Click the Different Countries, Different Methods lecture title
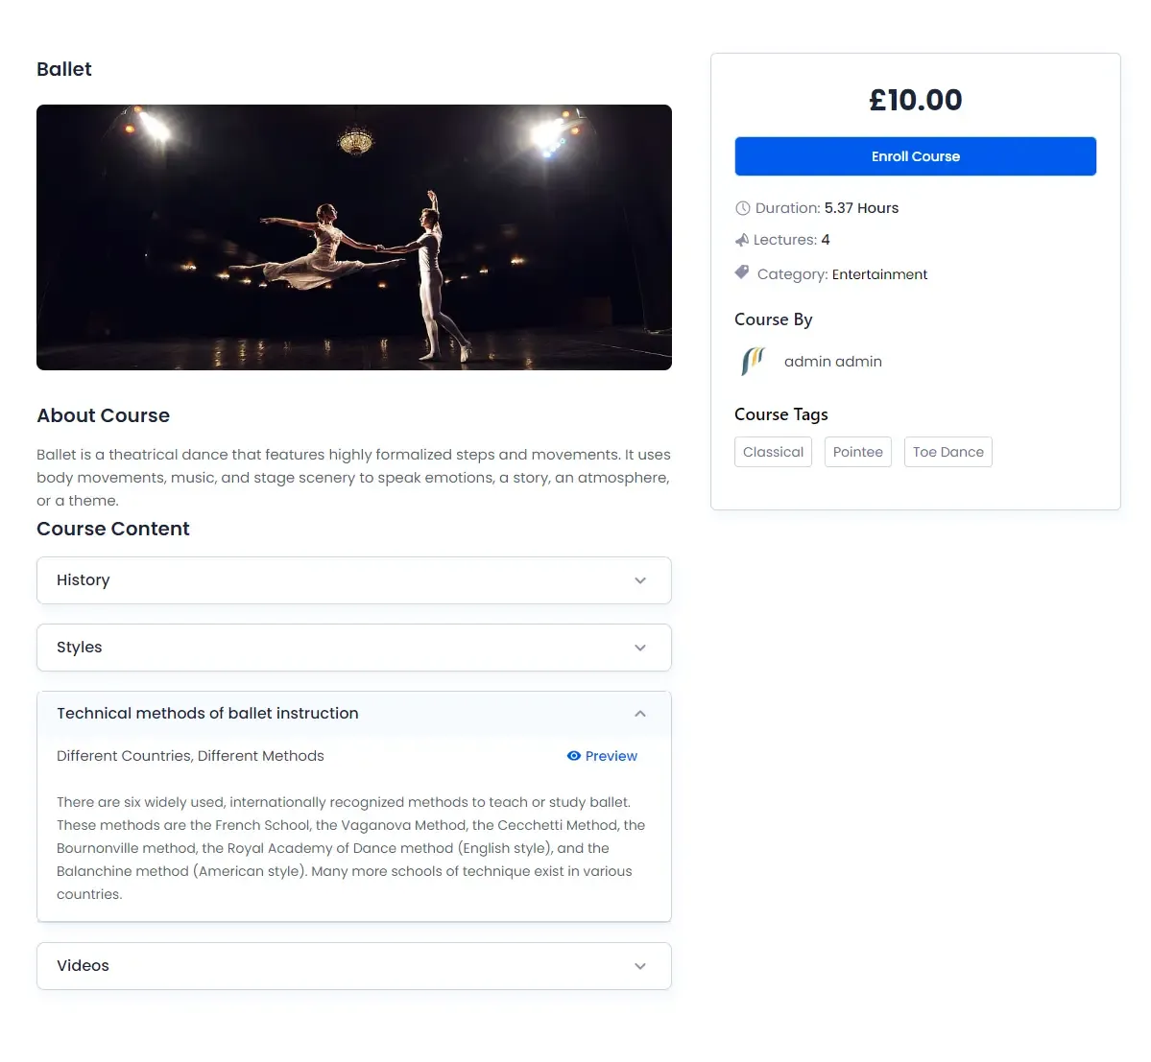 pos(190,756)
